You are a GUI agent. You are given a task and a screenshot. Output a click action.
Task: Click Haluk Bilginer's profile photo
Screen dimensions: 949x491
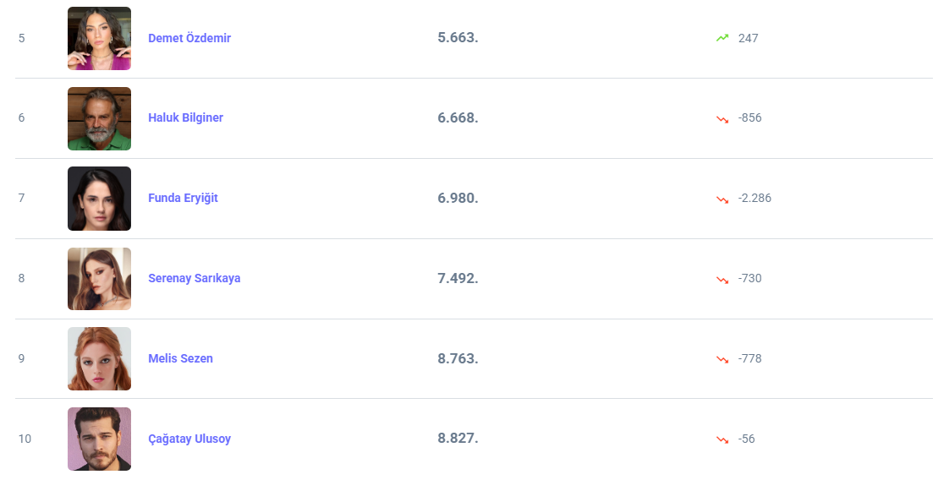pyautogui.click(x=99, y=119)
